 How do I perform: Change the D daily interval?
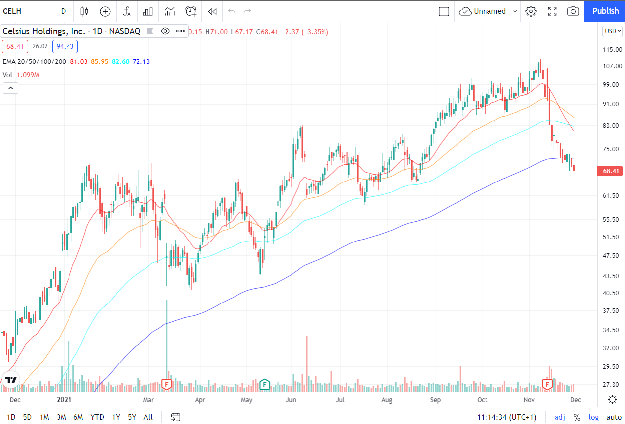(63, 11)
